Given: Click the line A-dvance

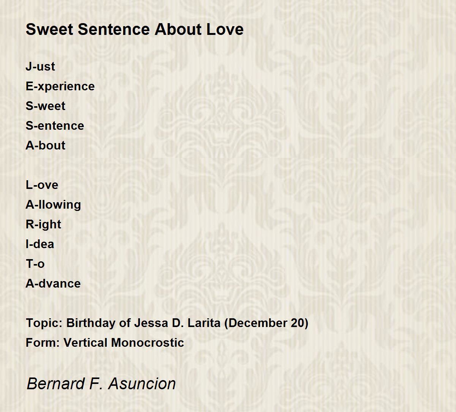Looking at the screenshot, I should [53, 283].
